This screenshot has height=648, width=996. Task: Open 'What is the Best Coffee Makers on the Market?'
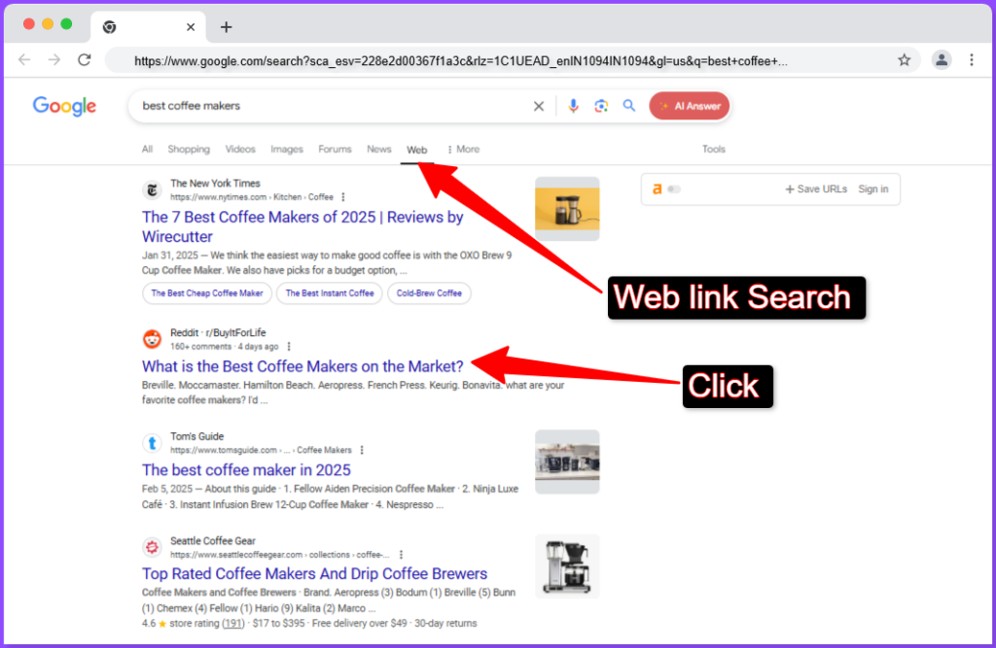tap(302, 366)
